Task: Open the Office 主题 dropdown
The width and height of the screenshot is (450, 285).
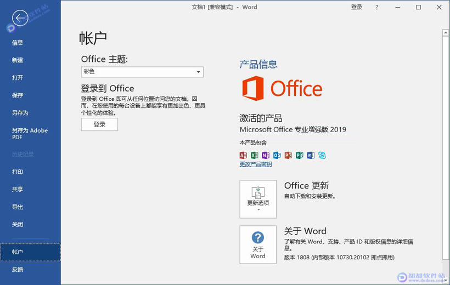Action: pyautogui.click(x=142, y=72)
